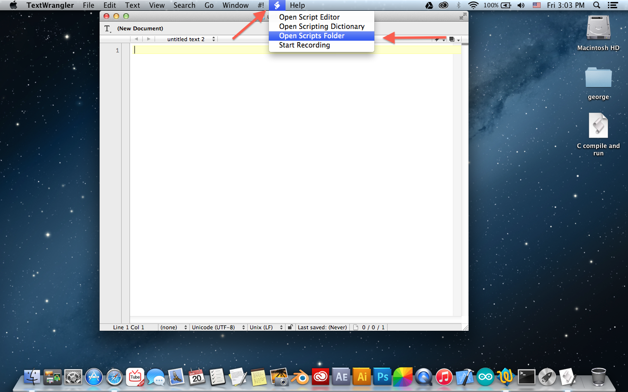The image size is (628, 392).
Task: Open the function/marker popup in navigation bar
Action: pos(439,39)
